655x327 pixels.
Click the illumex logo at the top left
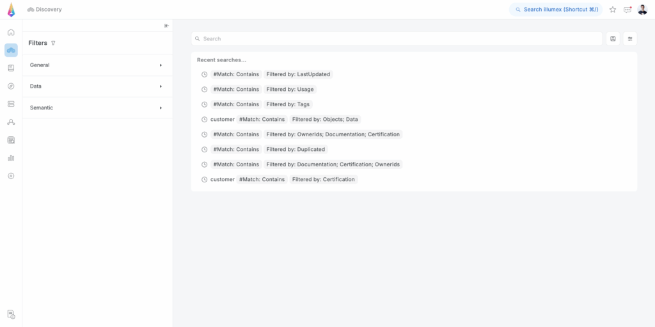[x=11, y=10]
